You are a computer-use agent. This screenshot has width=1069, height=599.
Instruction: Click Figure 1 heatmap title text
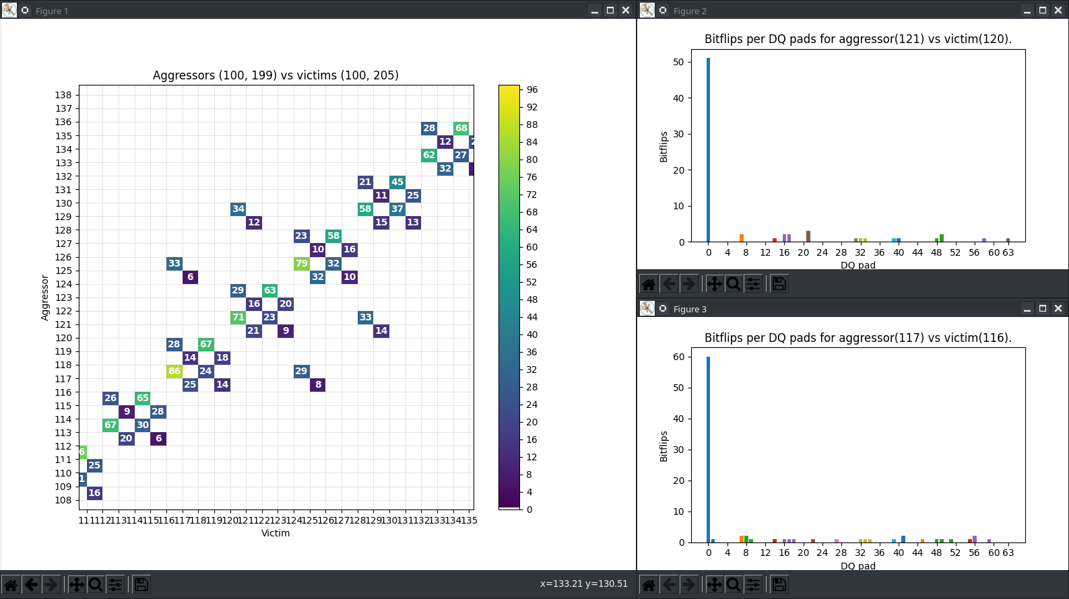[x=276, y=75]
